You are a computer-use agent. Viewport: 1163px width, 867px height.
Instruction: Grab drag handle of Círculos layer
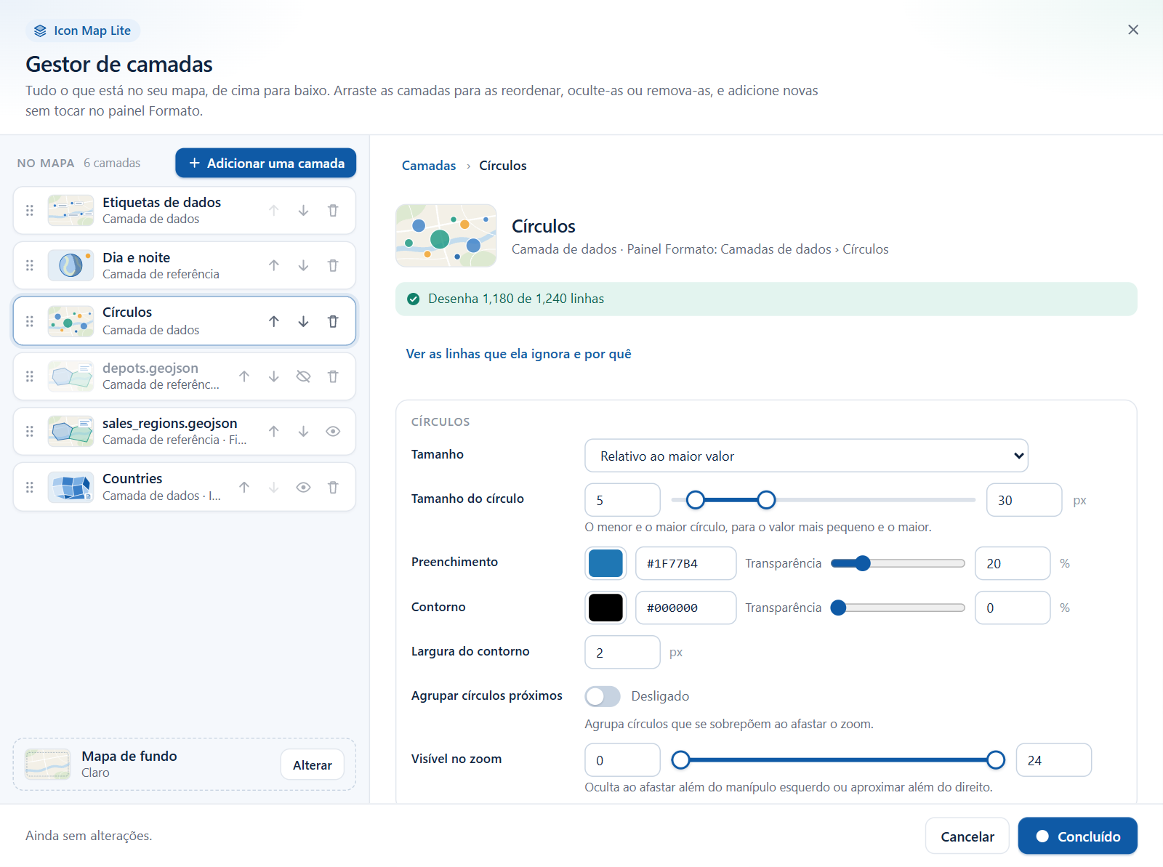pyautogui.click(x=30, y=321)
